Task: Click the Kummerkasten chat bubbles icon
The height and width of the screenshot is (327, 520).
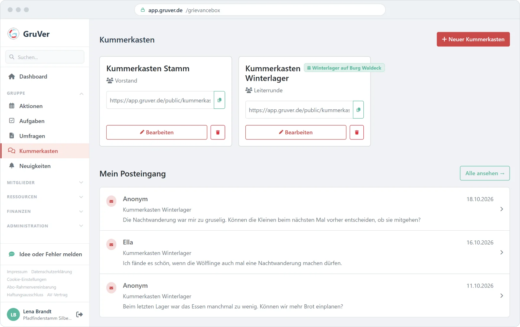Action: tap(12, 151)
